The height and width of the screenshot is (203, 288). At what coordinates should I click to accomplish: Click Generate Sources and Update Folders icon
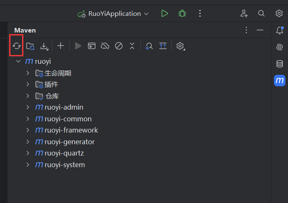[30, 46]
